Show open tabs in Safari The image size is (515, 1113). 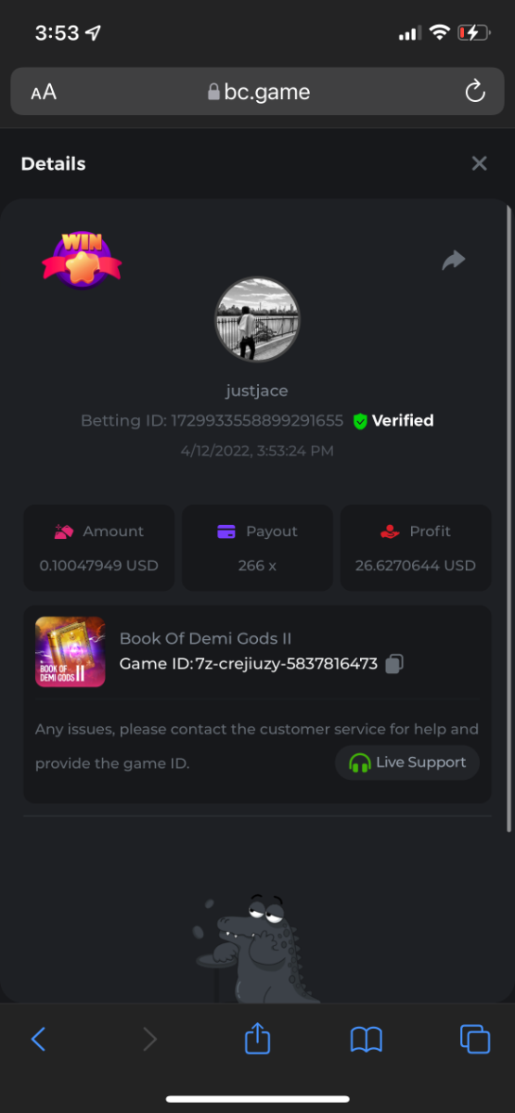[x=475, y=1039]
